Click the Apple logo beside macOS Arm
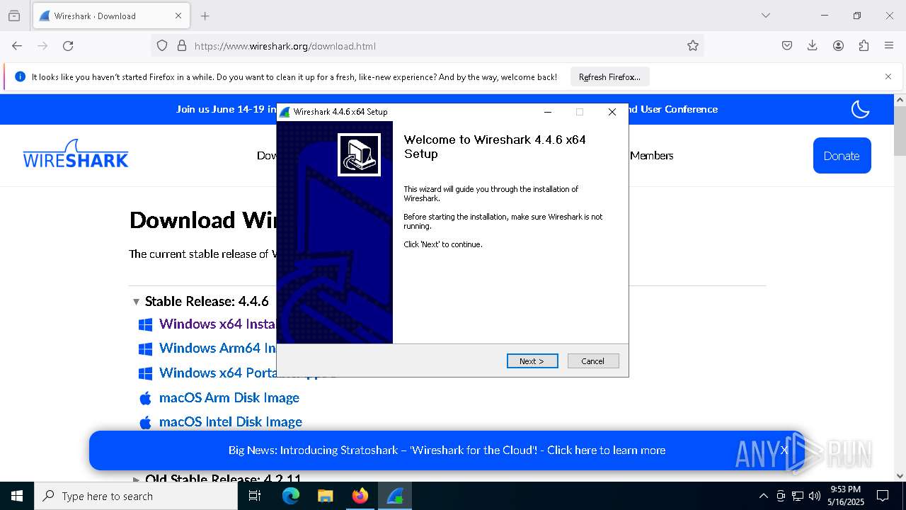 click(145, 398)
